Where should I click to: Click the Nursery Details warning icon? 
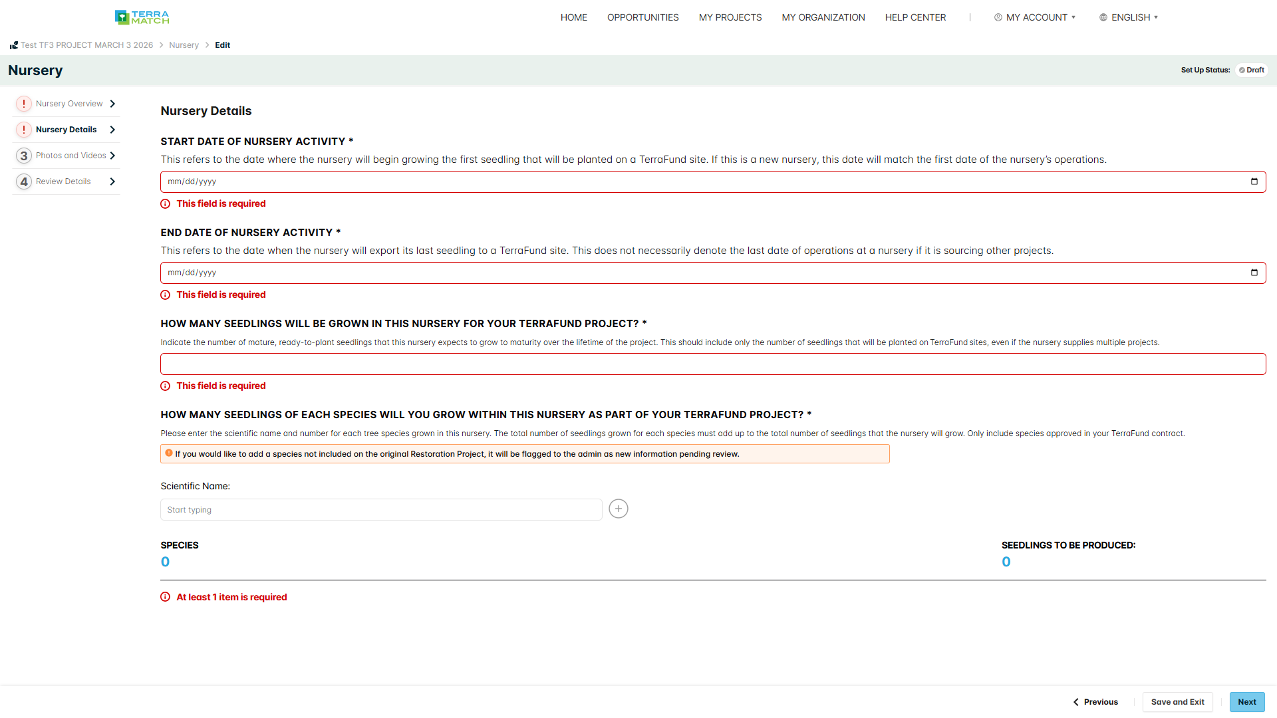point(24,130)
